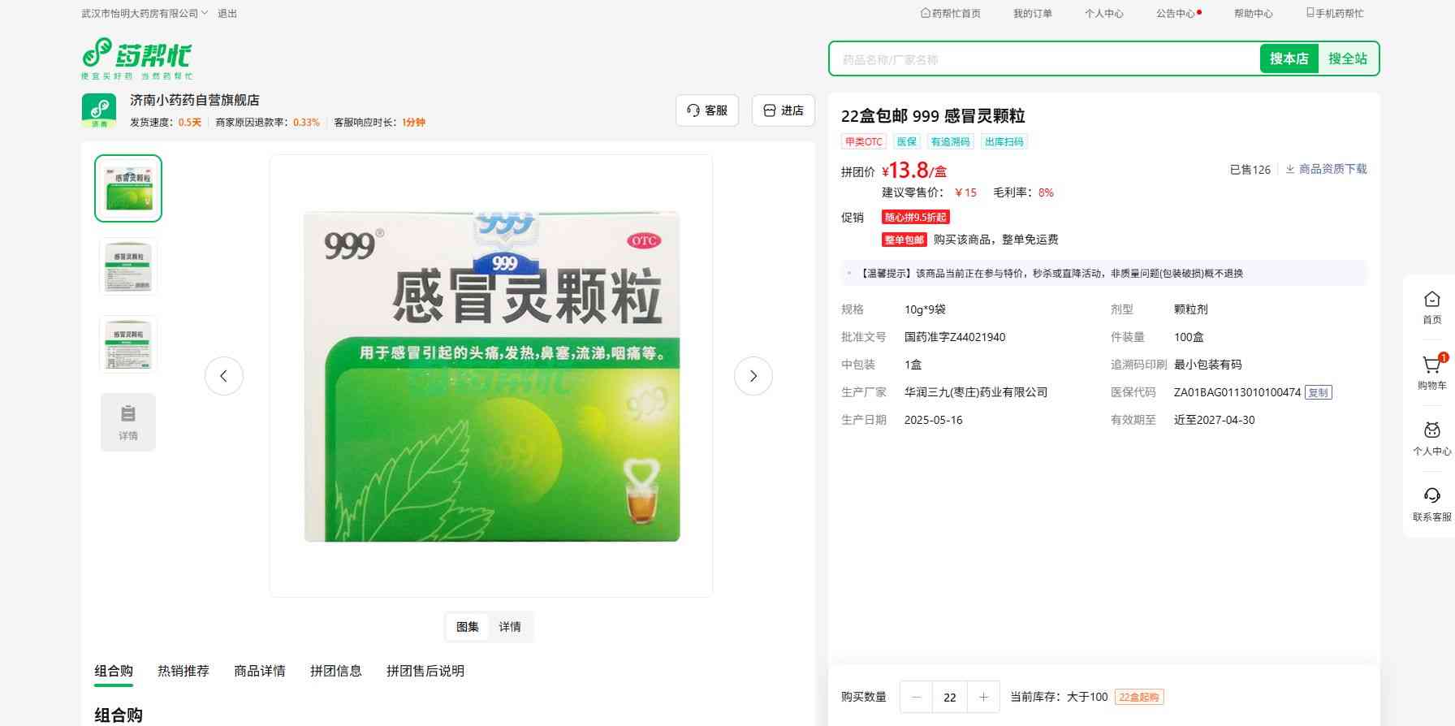
Task: Download 商品资质 via the link
Action: 1326,169
